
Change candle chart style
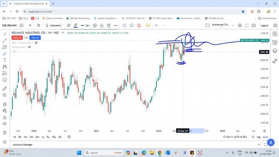click(39, 25)
